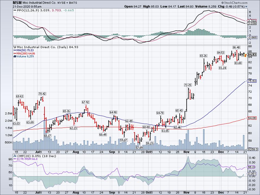Click the PPO(12,26,9) 3.039 legend text

[33, 10]
